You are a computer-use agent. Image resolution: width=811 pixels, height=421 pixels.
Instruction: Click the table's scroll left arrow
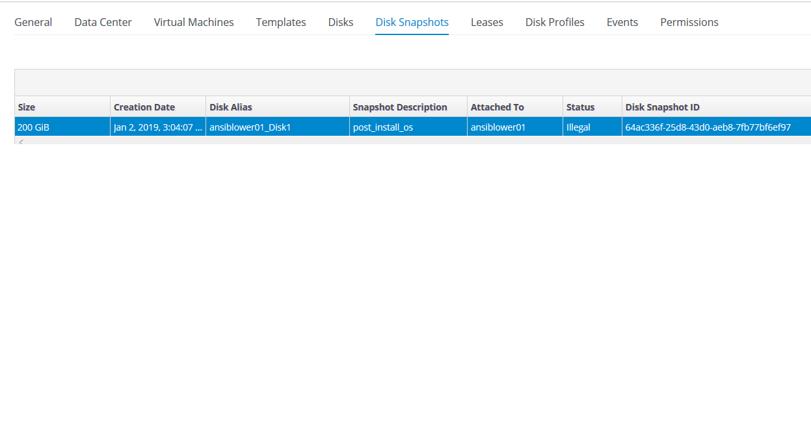pos(20,141)
